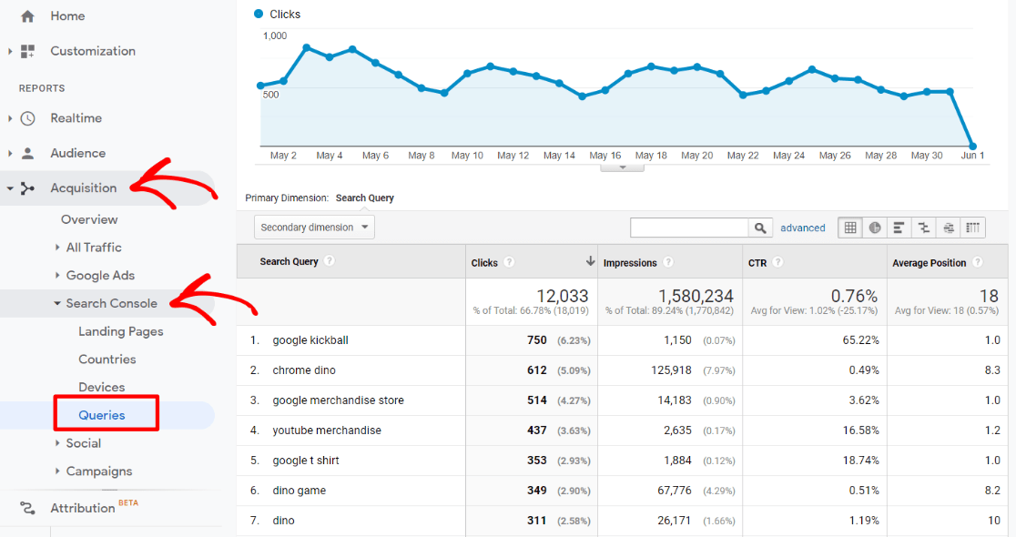Click the 65.22% CTR cell
Image resolution: width=1016 pixels, height=537 pixels.
860,340
